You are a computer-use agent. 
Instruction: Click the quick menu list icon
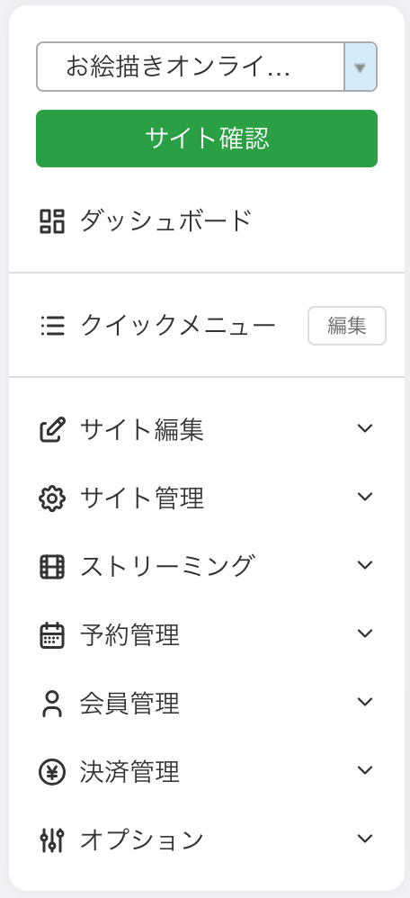click(52, 326)
